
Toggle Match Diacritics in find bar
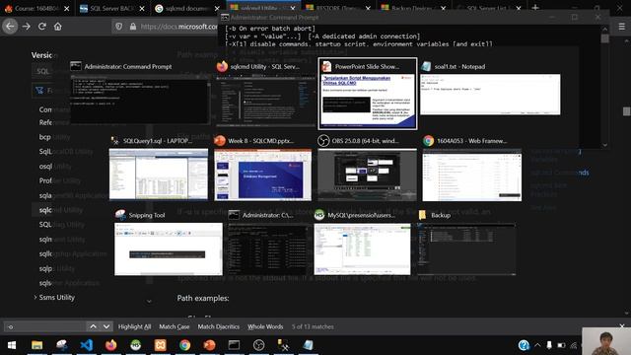pyautogui.click(x=219, y=326)
